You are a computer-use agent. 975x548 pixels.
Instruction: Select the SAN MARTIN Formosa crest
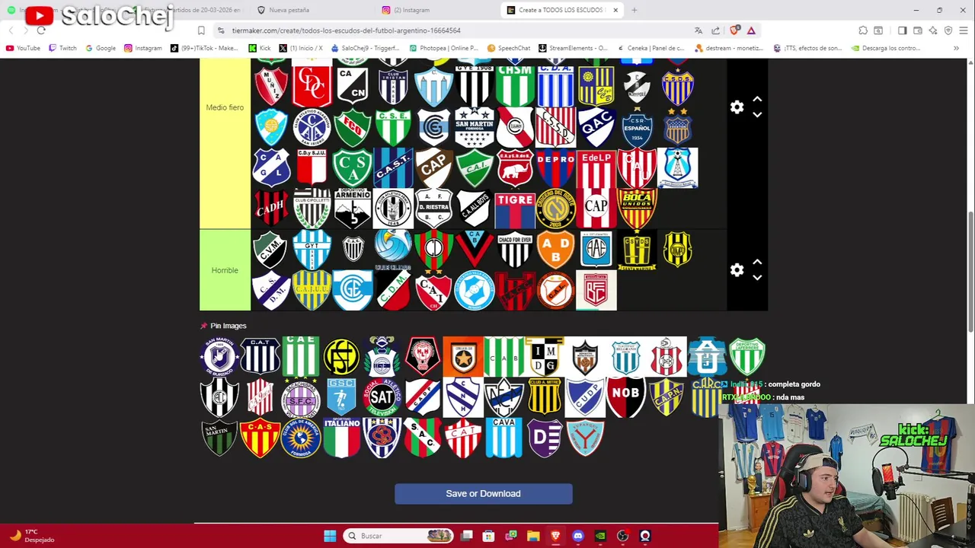(475, 127)
